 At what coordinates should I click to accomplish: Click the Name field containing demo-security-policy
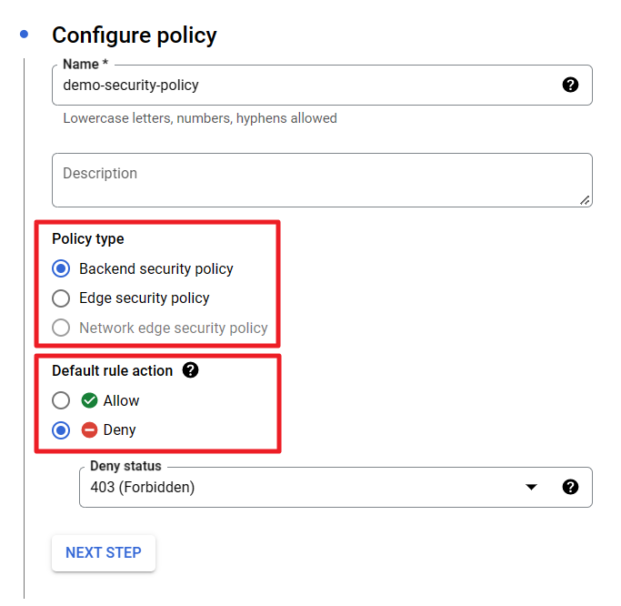300,85
